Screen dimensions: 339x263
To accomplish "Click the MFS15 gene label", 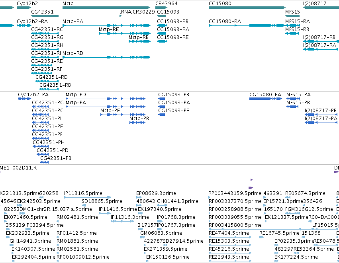I will [x=292, y=12].
